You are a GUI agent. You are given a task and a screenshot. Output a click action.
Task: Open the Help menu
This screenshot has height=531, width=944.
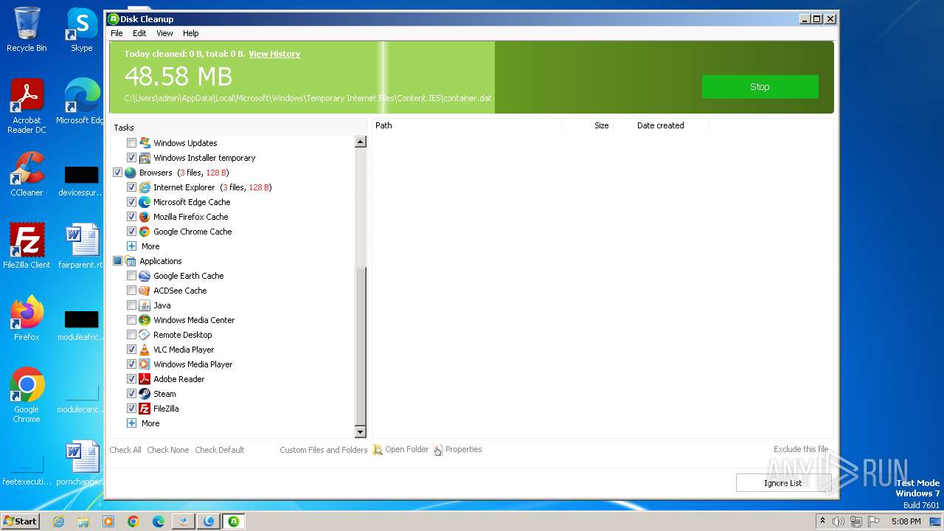[191, 33]
